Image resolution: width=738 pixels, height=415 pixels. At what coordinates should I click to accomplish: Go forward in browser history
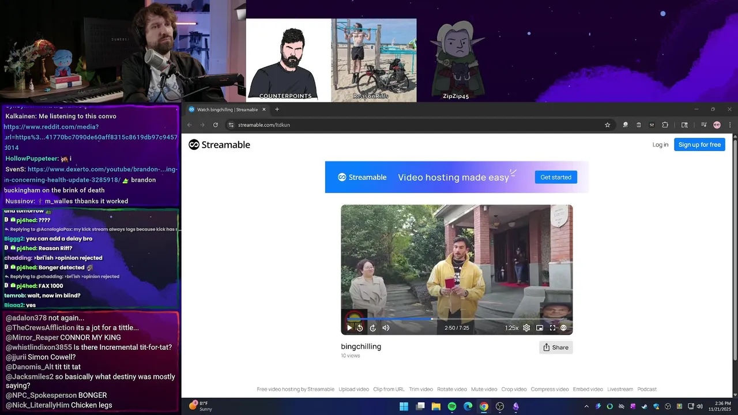pyautogui.click(x=202, y=125)
